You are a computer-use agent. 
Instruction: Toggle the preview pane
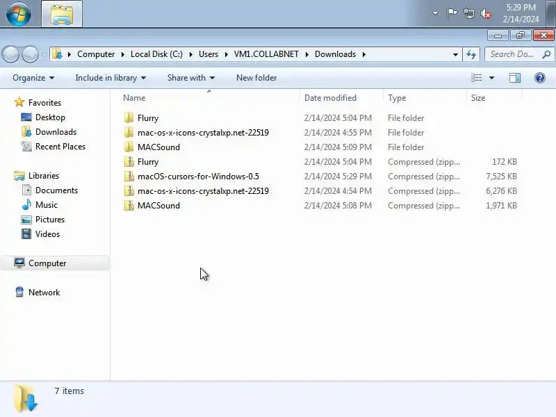click(515, 78)
